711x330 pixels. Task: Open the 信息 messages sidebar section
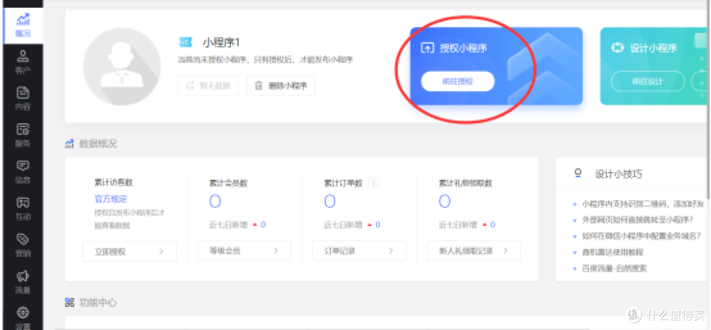click(x=23, y=172)
